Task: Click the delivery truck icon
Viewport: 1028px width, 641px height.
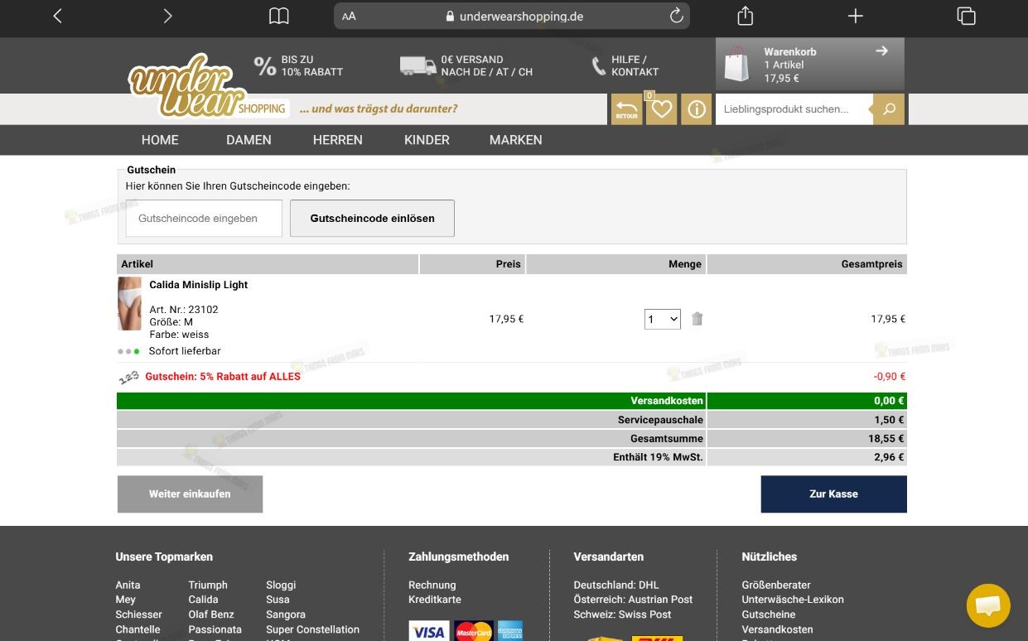Action: coord(417,65)
